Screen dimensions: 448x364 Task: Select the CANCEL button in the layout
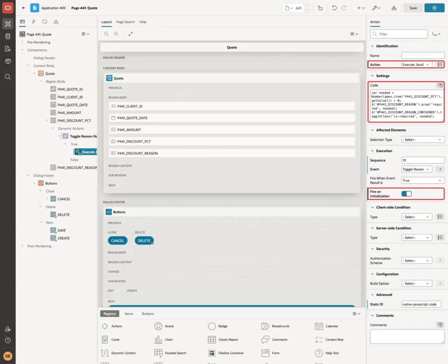coord(117,241)
